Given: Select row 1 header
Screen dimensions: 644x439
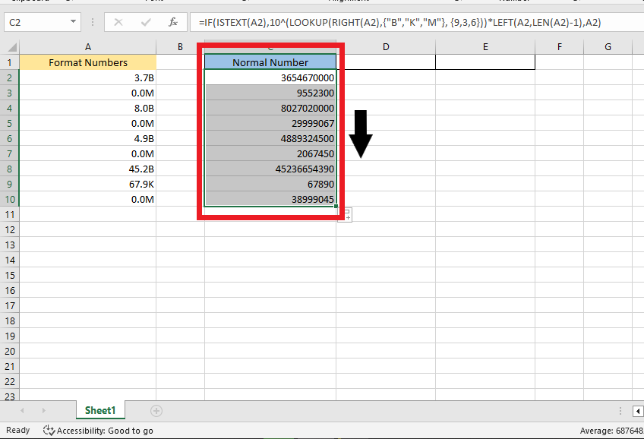Looking at the screenshot, I should (10, 62).
